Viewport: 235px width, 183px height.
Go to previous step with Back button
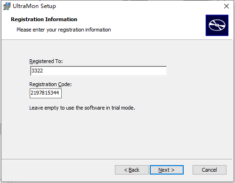(x=132, y=170)
